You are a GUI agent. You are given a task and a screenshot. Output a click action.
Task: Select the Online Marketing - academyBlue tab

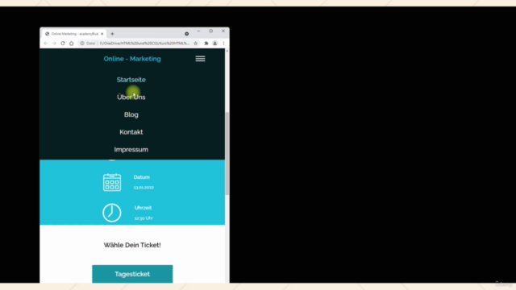pyautogui.click(x=74, y=34)
